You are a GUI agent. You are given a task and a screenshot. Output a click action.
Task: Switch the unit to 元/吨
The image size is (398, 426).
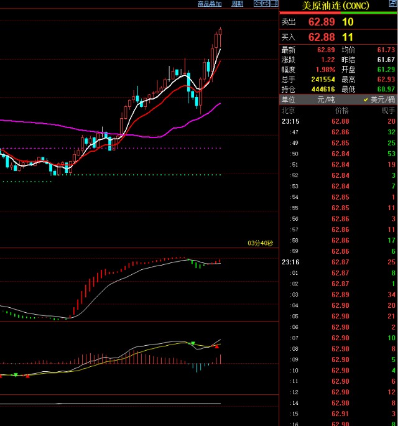click(x=326, y=100)
